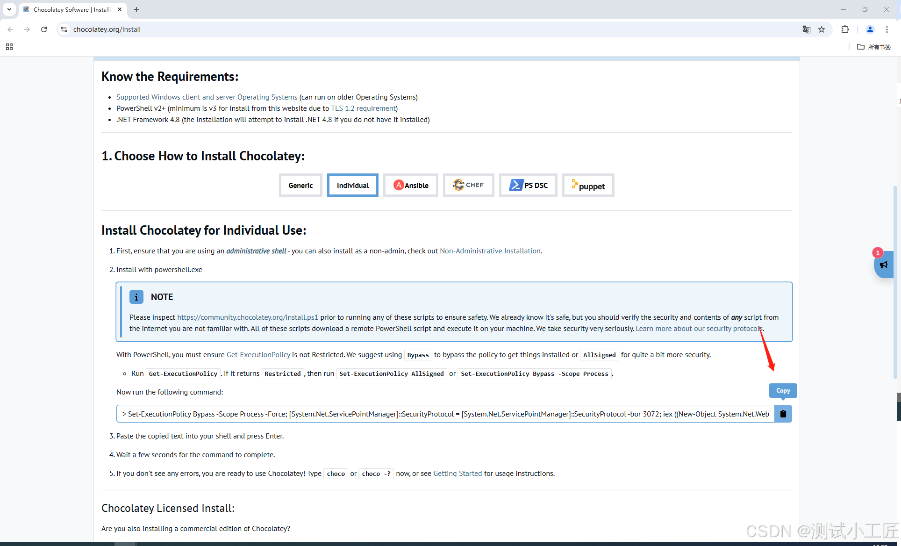The height and width of the screenshot is (546, 901).
Task: Choose the PS DSC install option
Action: point(528,186)
